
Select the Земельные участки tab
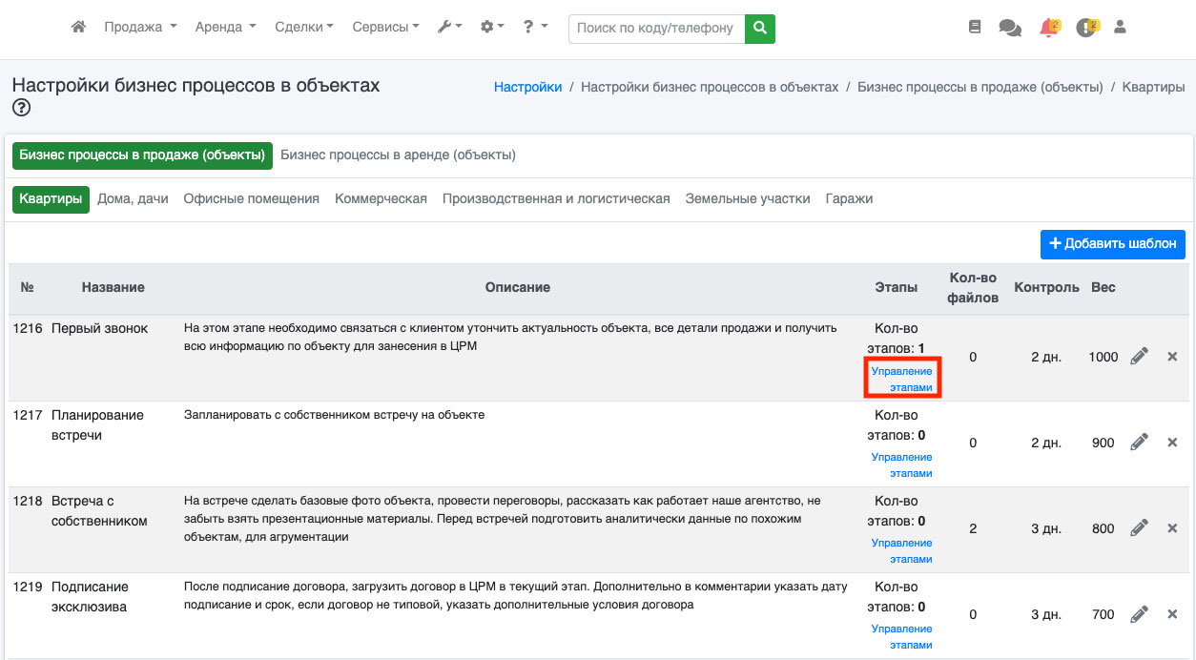coord(748,199)
